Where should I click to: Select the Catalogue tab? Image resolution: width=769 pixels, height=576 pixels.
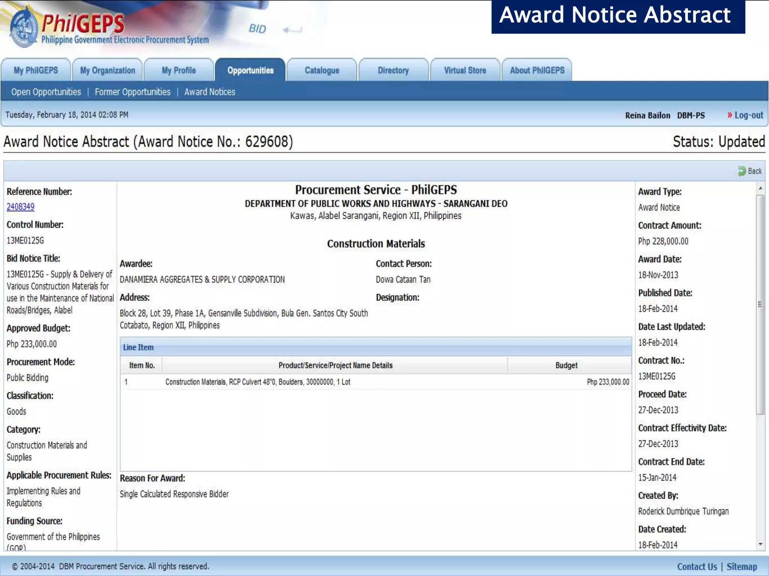tap(322, 70)
